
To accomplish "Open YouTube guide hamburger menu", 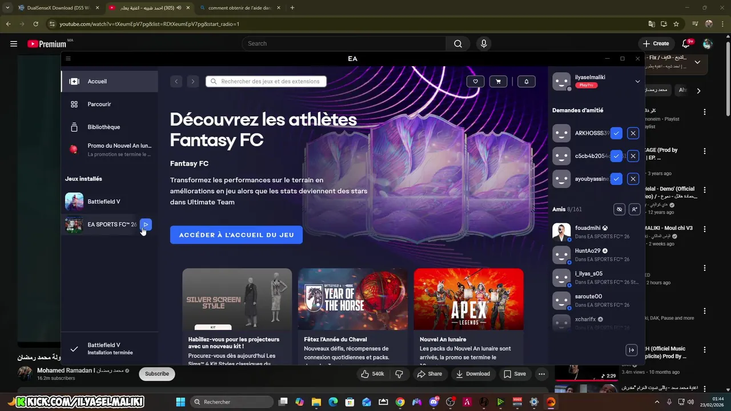I will 13,43.
